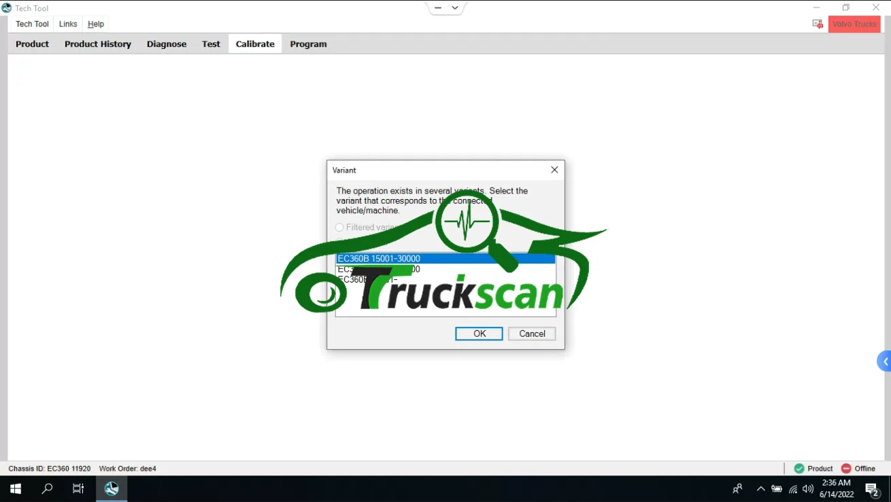Click the Wi-Fi network icon in tray
Screen dimensions: 891x502
[793, 488]
